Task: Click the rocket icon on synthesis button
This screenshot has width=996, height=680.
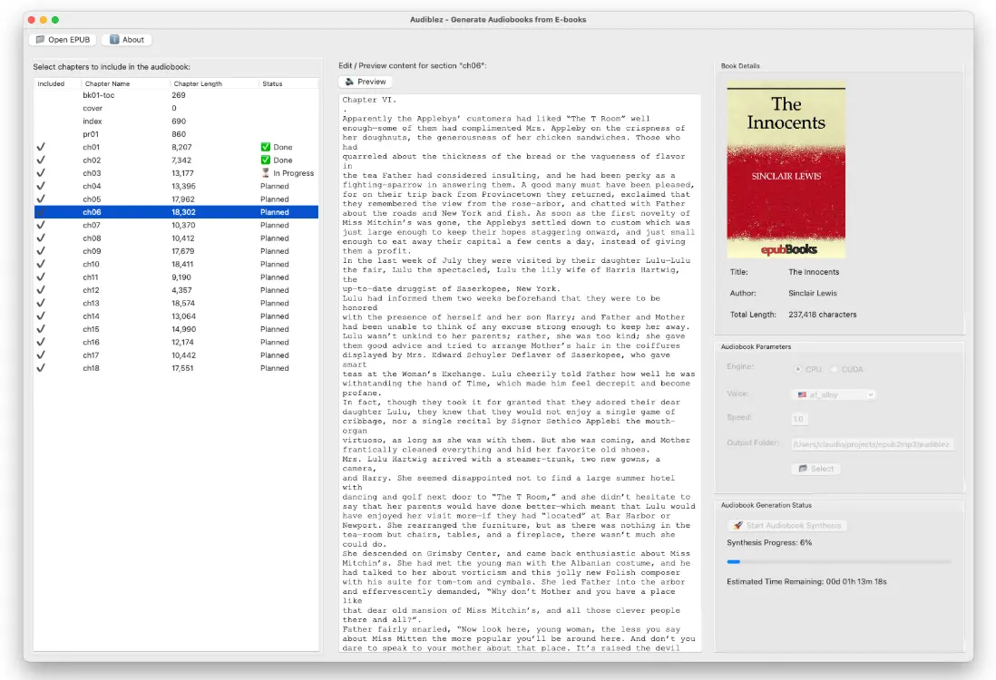Action: tap(737, 526)
